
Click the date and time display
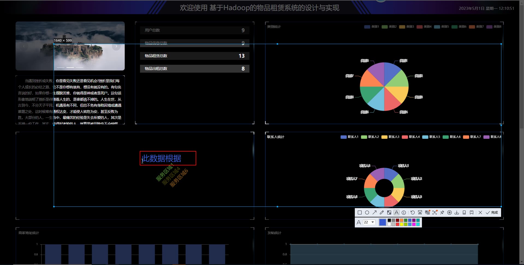(x=486, y=8)
